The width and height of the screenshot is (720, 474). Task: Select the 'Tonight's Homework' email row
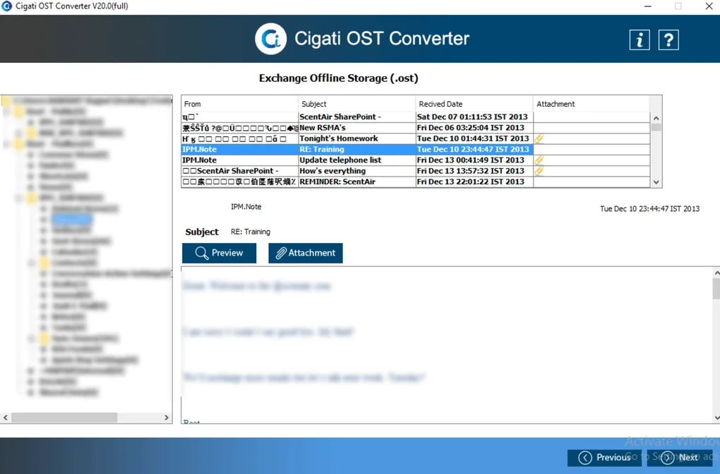click(416, 138)
